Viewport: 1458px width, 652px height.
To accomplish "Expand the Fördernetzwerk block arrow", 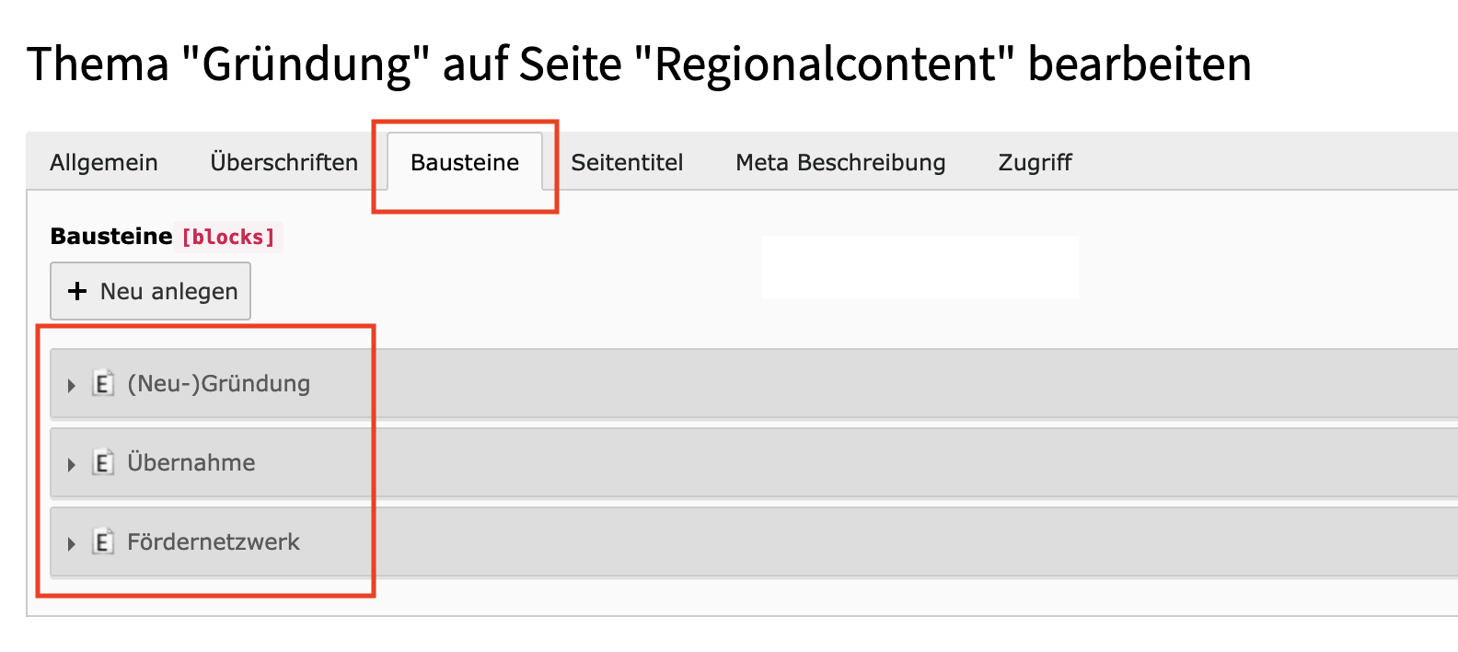I will pos(71,543).
